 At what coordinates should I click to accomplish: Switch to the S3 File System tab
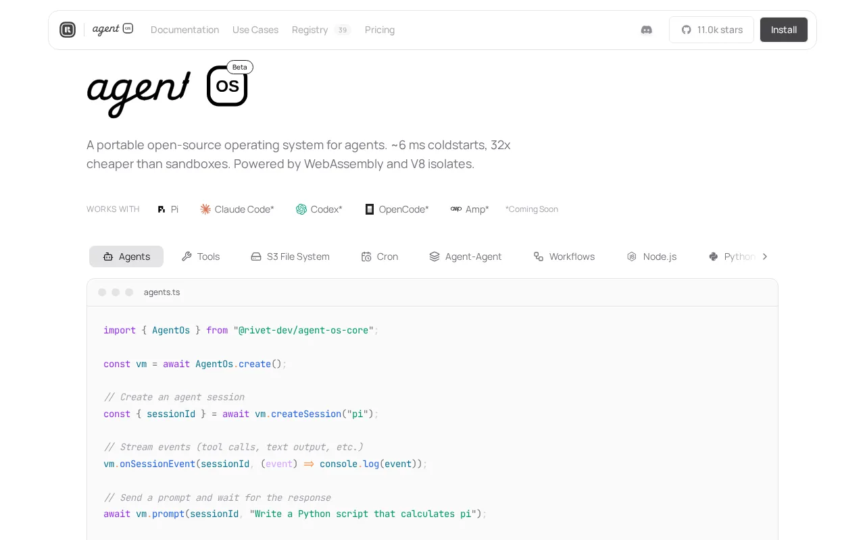click(x=291, y=256)
